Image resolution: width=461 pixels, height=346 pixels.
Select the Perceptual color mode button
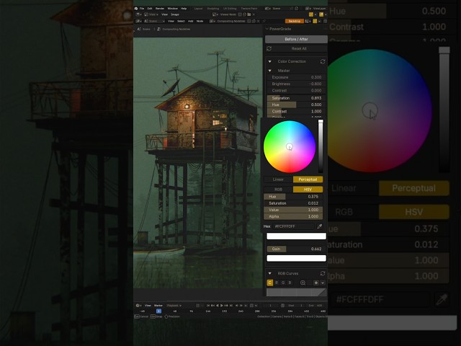tap(308, 179)
